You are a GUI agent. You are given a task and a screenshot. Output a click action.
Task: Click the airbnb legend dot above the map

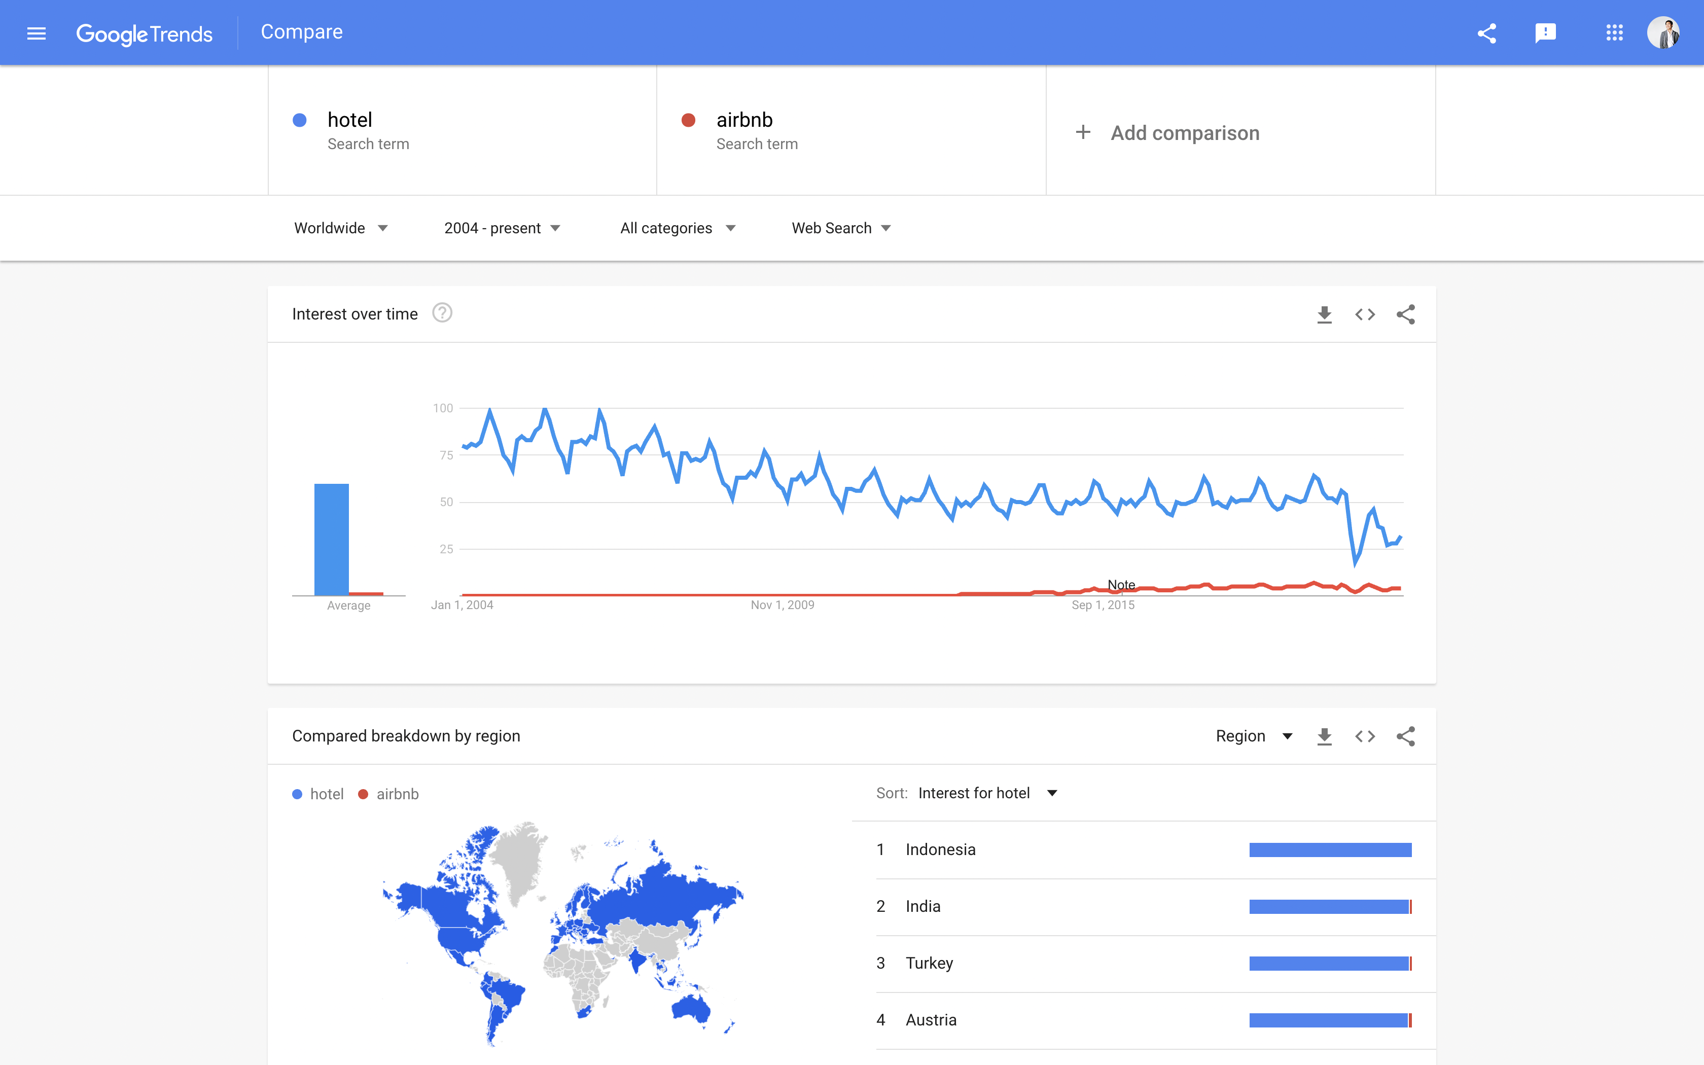(x=363, y=794)
